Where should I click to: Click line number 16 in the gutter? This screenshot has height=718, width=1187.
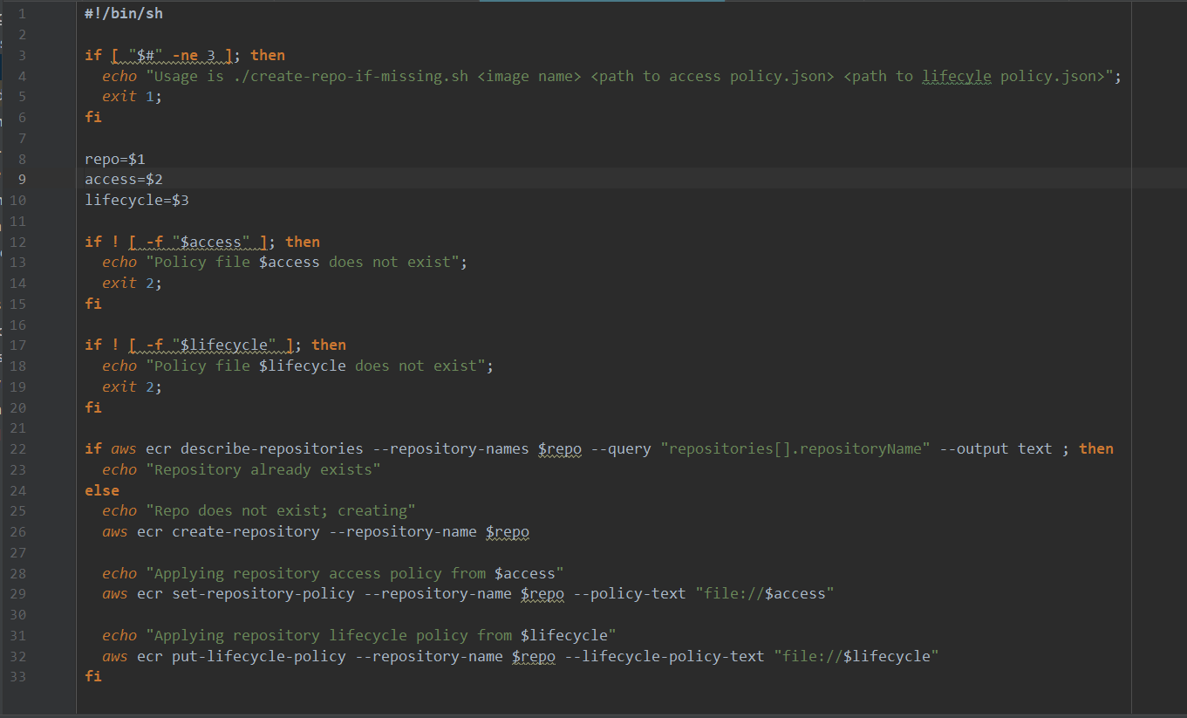coord(17,325)
